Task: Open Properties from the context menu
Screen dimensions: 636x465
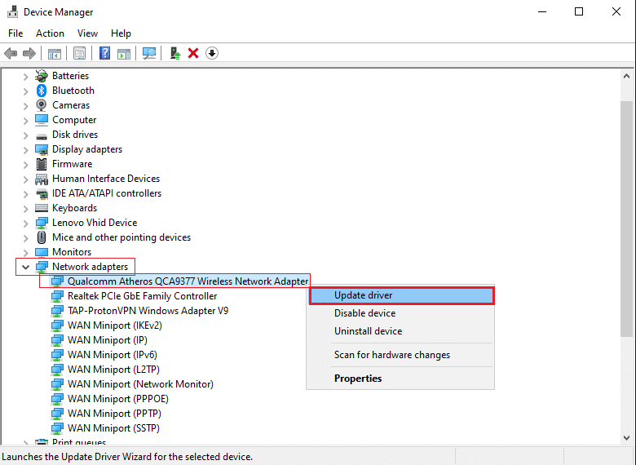Action: tap(358, 379)
